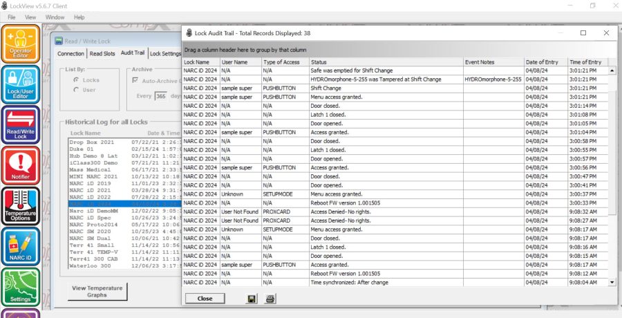Click 'Time synchronized: After change' status

pyautogui.click(x=386, y=282)
